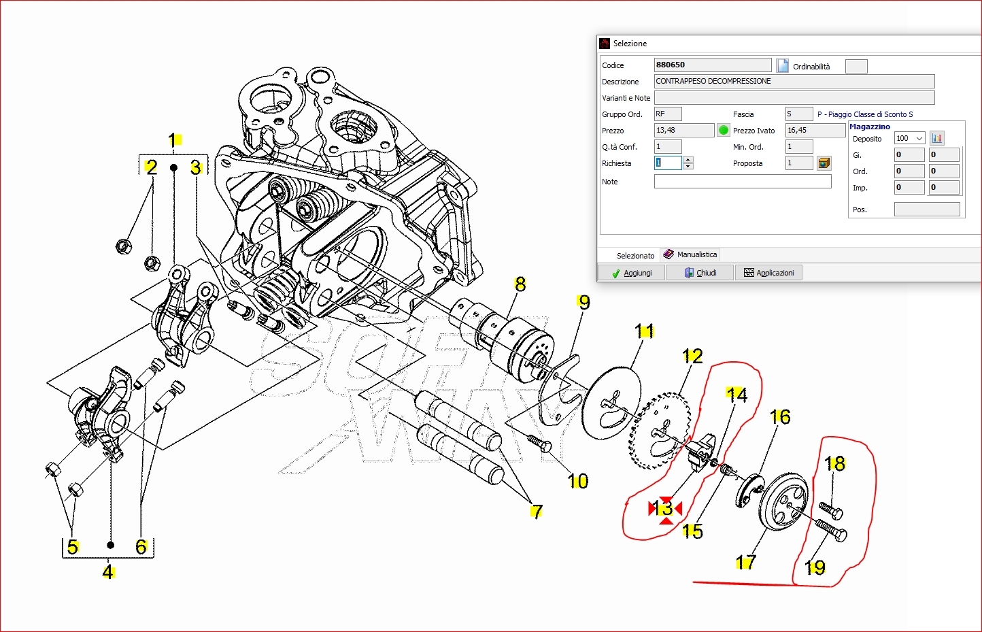Switch to the Selezionato tab
The height and width of the screenshot is (632, 982).
[634, 256]
